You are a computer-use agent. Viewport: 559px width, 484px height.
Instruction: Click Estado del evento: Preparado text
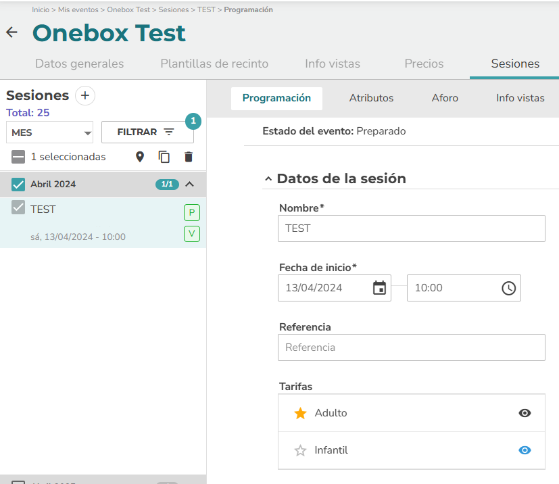[334, 131]
